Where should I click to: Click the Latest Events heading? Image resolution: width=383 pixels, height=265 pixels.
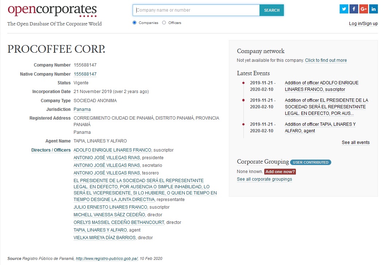coord(253,73)
